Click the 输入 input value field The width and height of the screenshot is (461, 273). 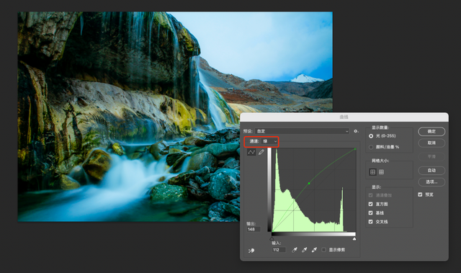tap(279, 250)
